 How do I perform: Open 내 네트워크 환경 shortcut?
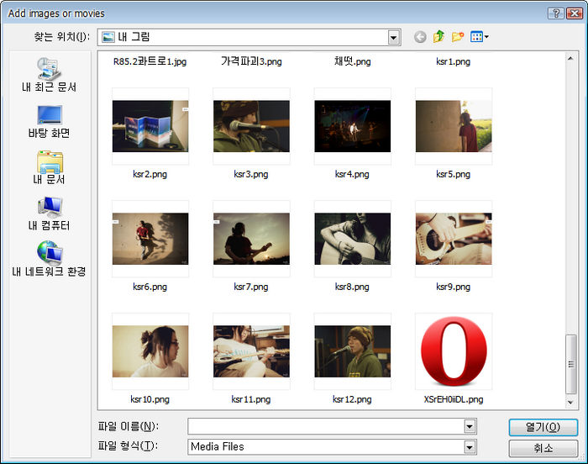pyautogui.click(x=49, y=260)
